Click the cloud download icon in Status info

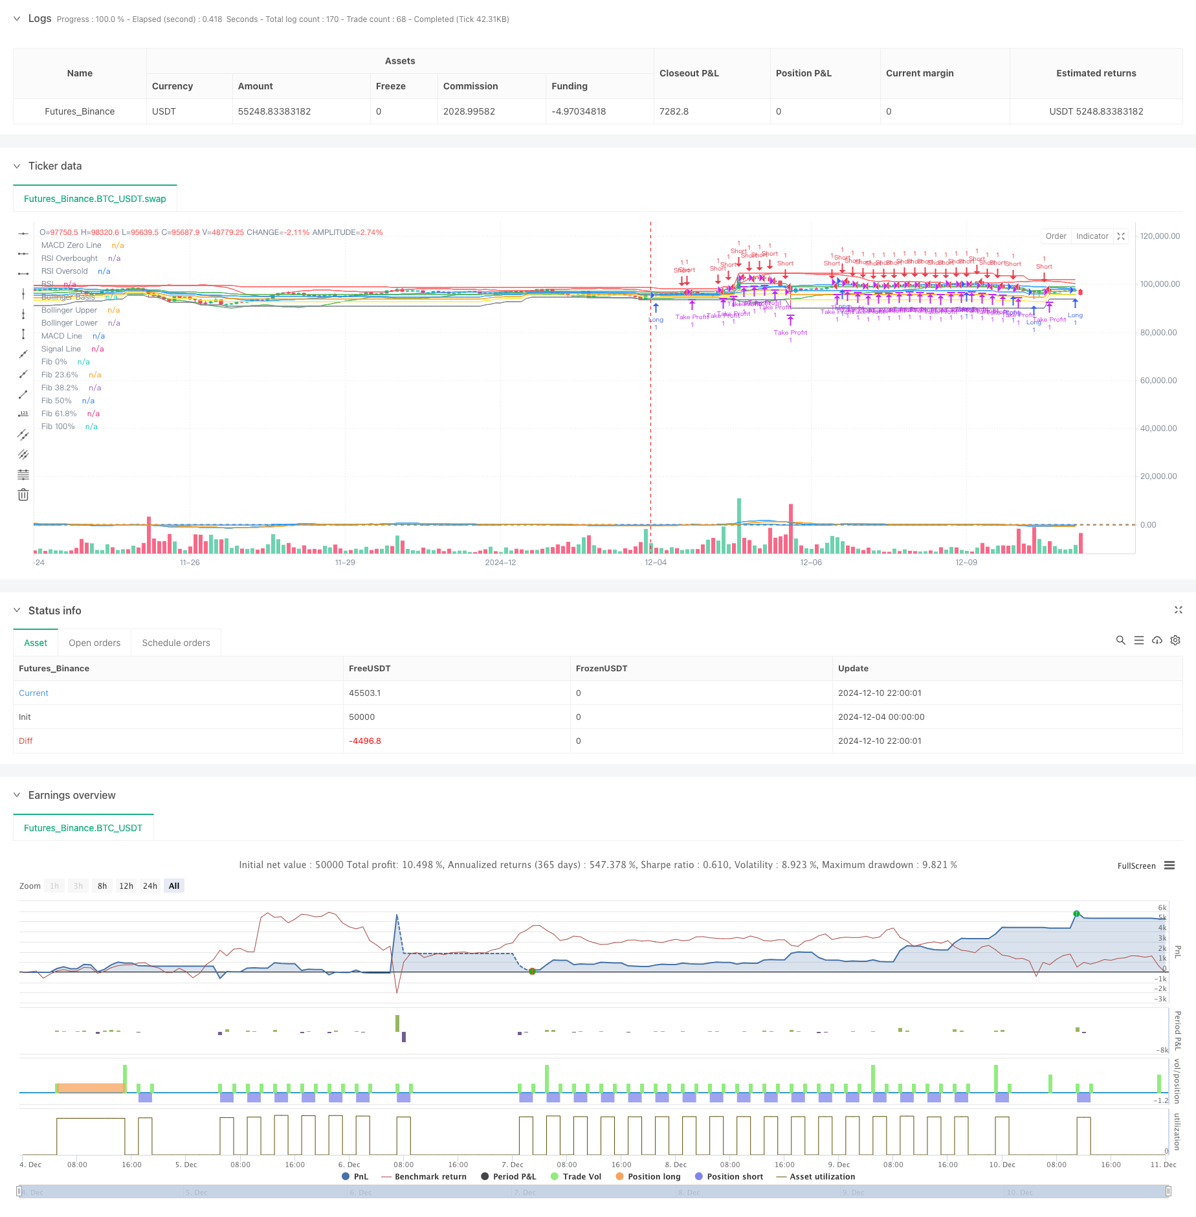coord(1157,640)
